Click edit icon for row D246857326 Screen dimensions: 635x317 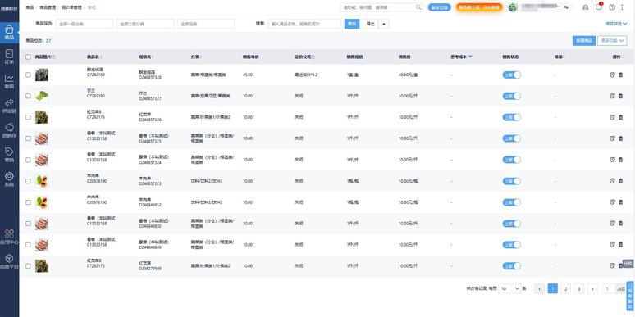pos(612,117)
